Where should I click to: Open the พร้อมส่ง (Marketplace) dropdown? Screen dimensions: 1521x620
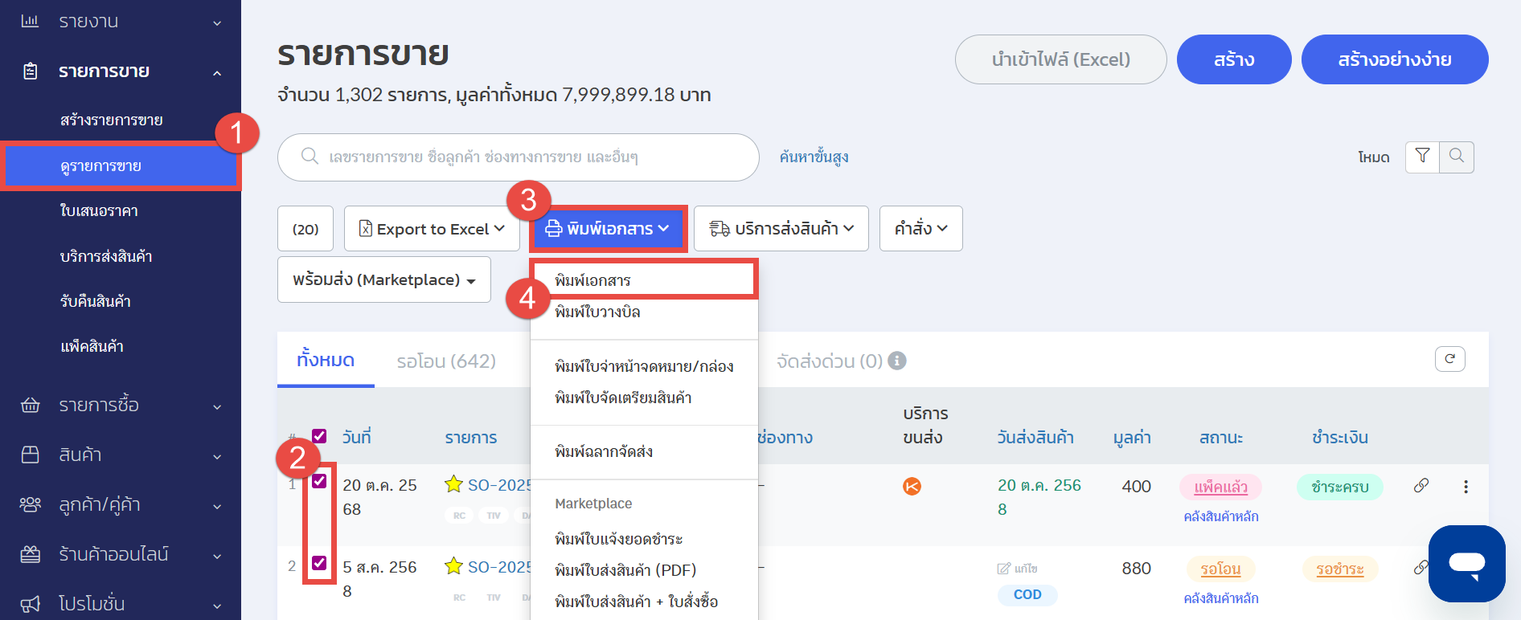coord(383,280)
